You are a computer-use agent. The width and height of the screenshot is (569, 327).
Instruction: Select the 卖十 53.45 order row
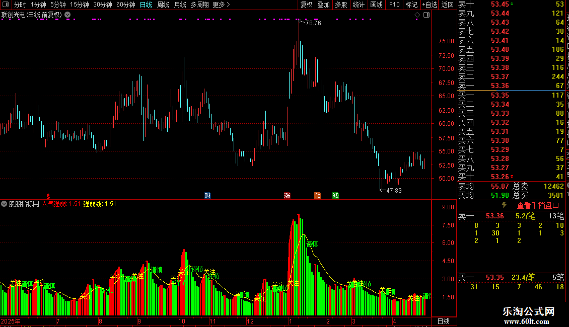511,5
